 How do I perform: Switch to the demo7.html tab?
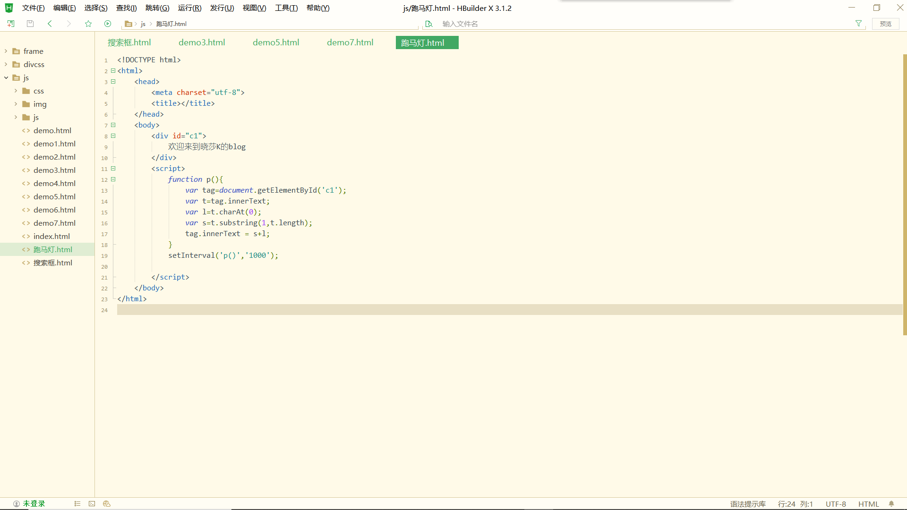350,42
